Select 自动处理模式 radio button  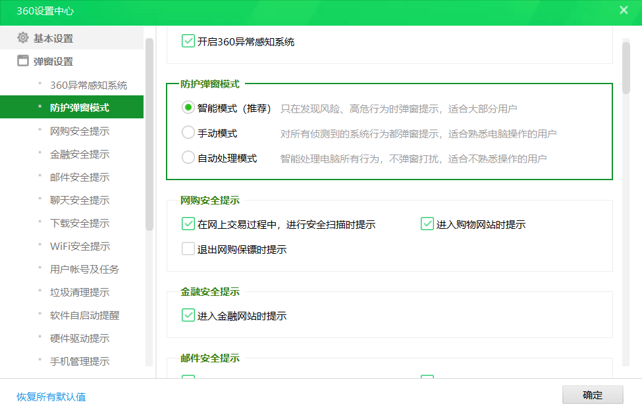(188, 157)
